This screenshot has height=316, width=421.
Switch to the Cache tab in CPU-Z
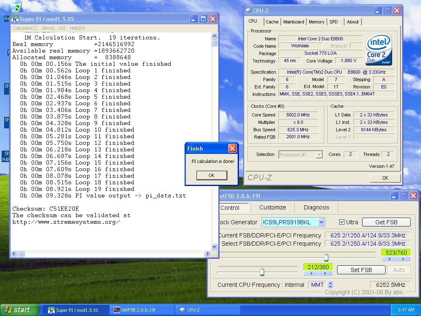coord(272,22)
